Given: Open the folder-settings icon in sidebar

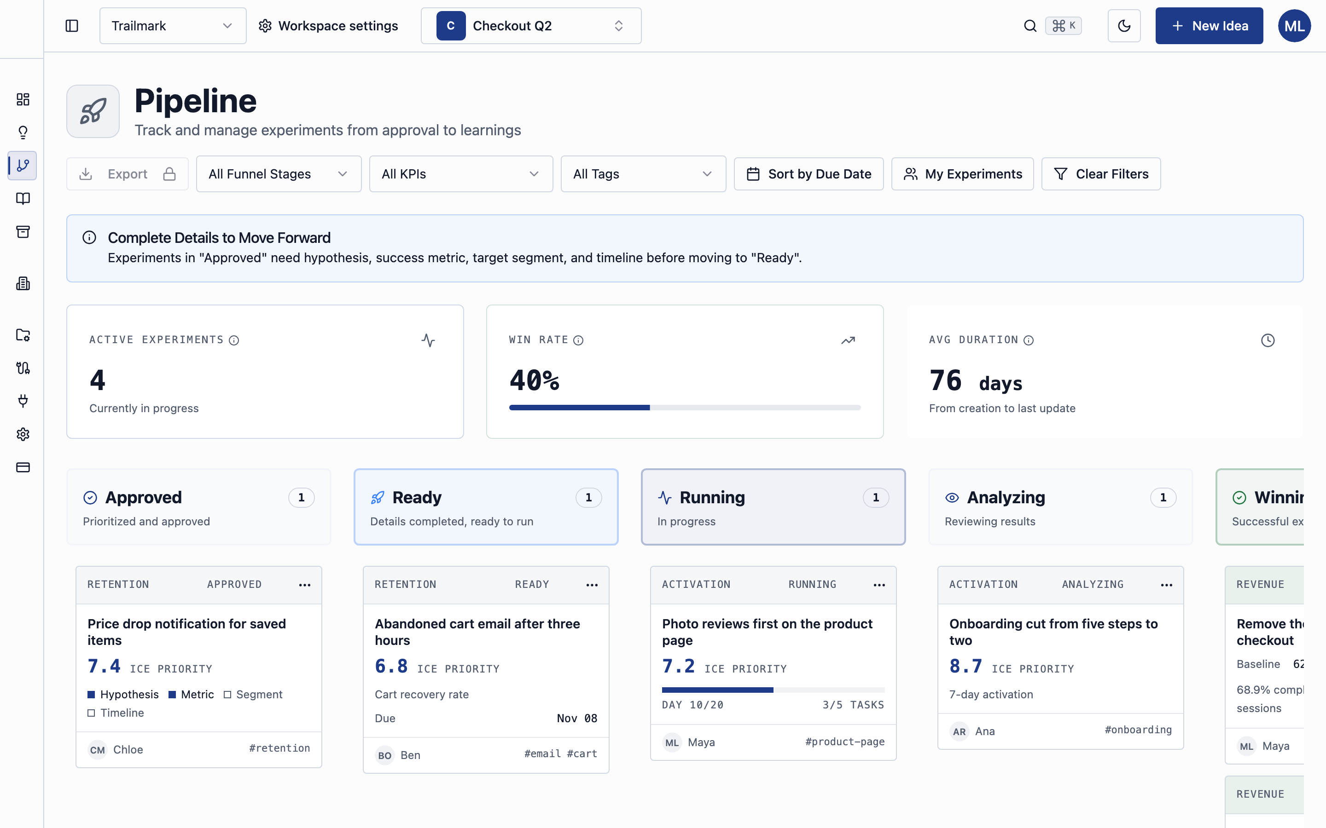Looking at the screenshot, I should (23, 334).
